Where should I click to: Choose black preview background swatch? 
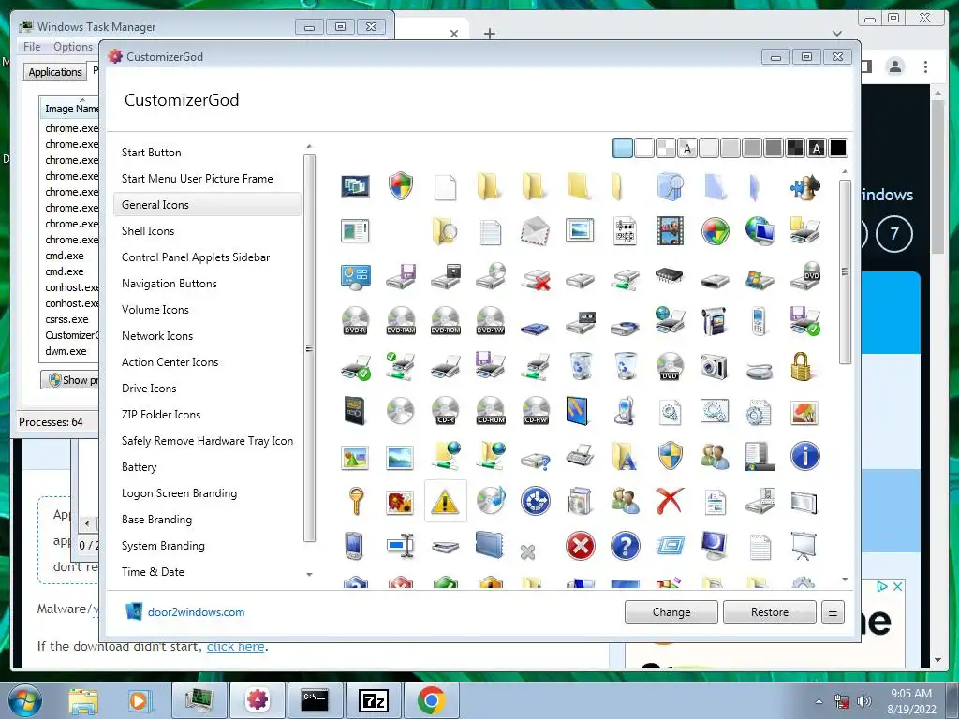838,148
